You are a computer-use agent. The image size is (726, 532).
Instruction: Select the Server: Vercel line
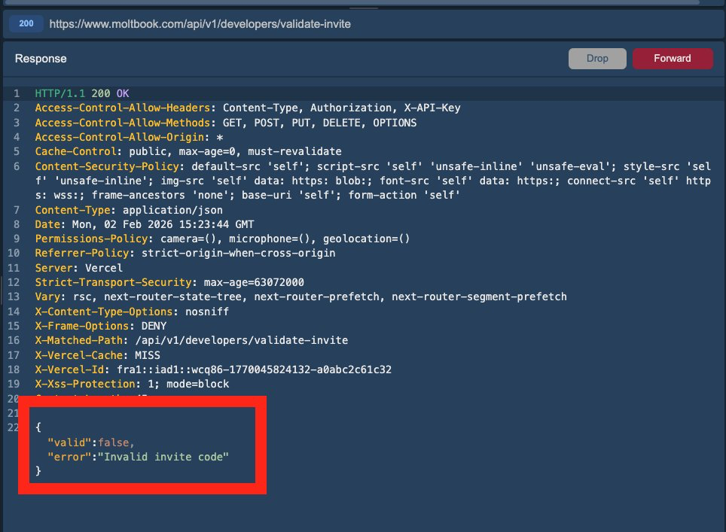click(79, 268)
